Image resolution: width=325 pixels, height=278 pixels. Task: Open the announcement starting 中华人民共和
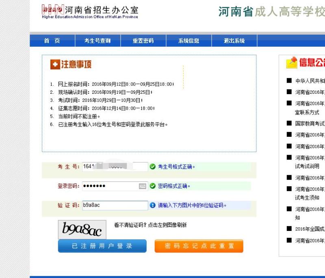[310, 81]
